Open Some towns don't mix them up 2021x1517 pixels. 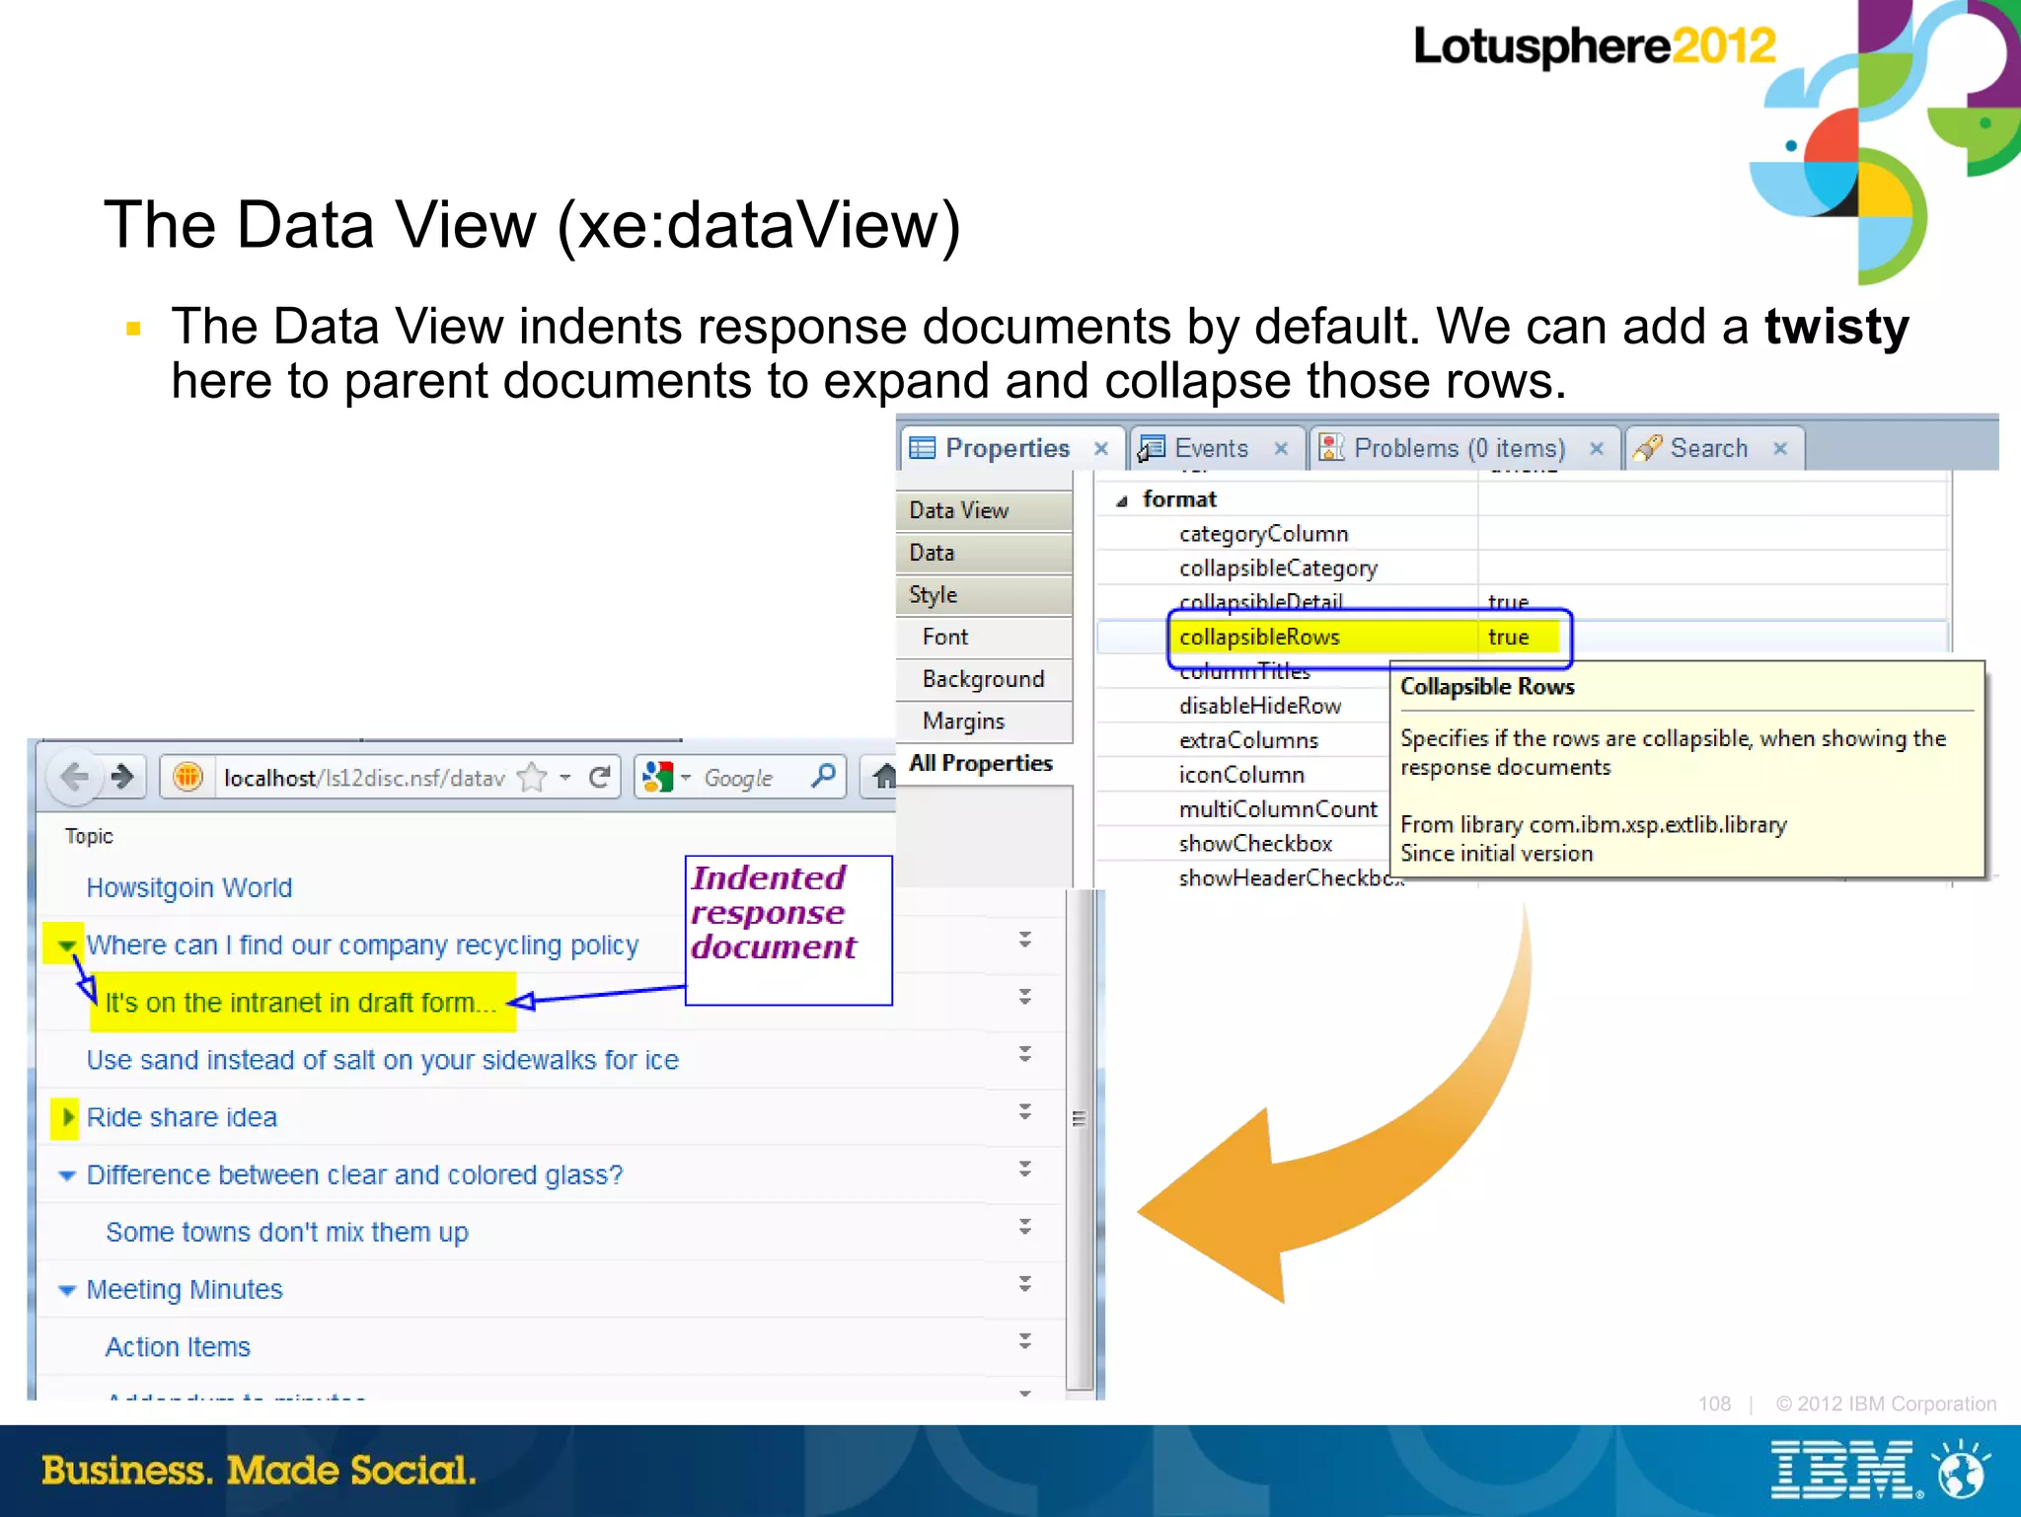click(287, 1233)
